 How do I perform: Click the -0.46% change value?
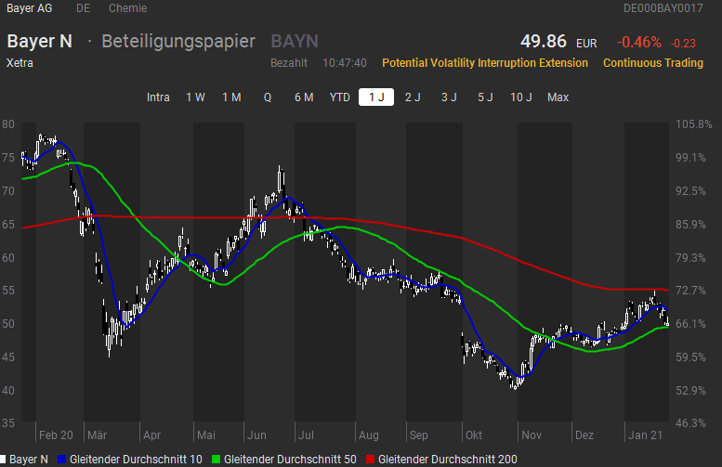click(639, 43)
